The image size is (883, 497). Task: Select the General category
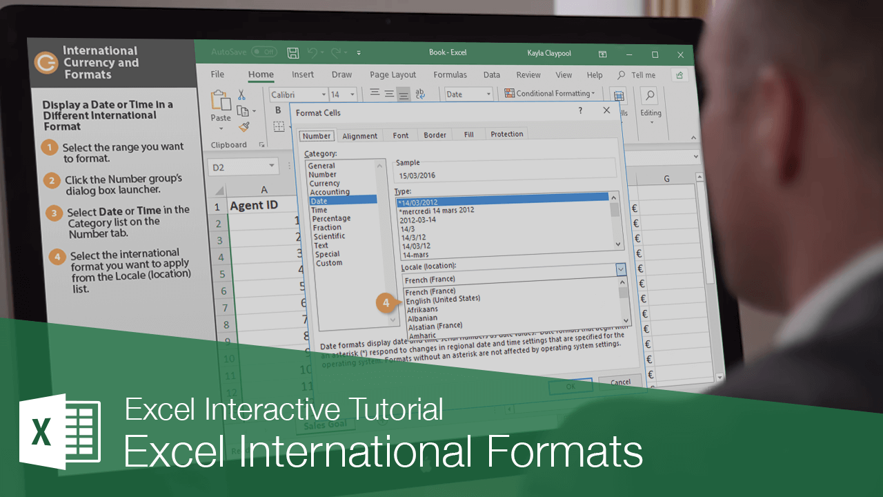coord(321,166)
